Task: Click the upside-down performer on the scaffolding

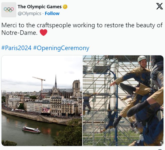Action: coord(111,118)
